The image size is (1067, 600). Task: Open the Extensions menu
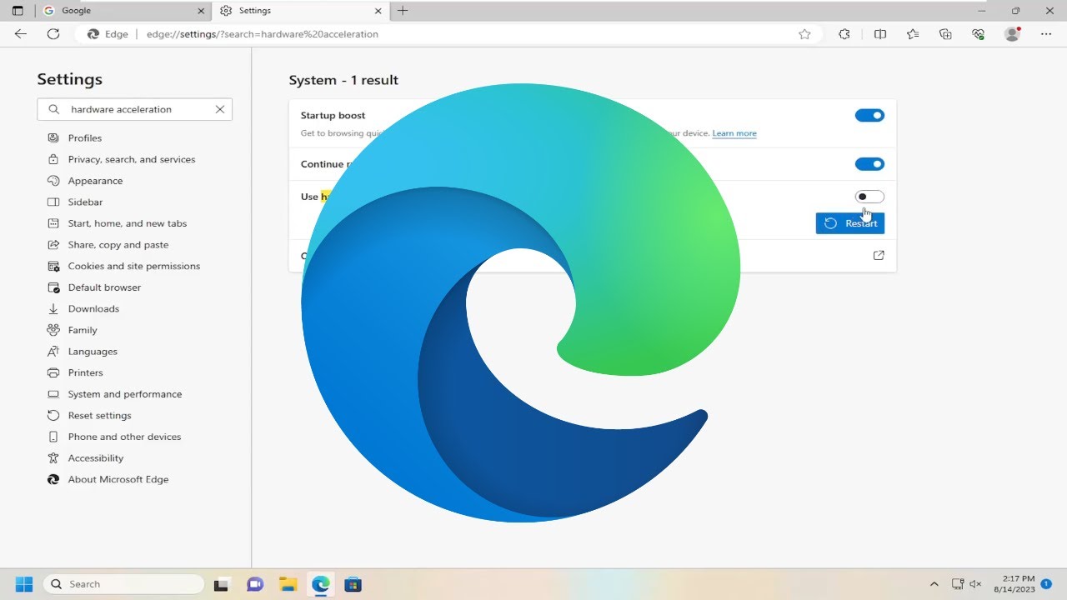pos(844,34)
